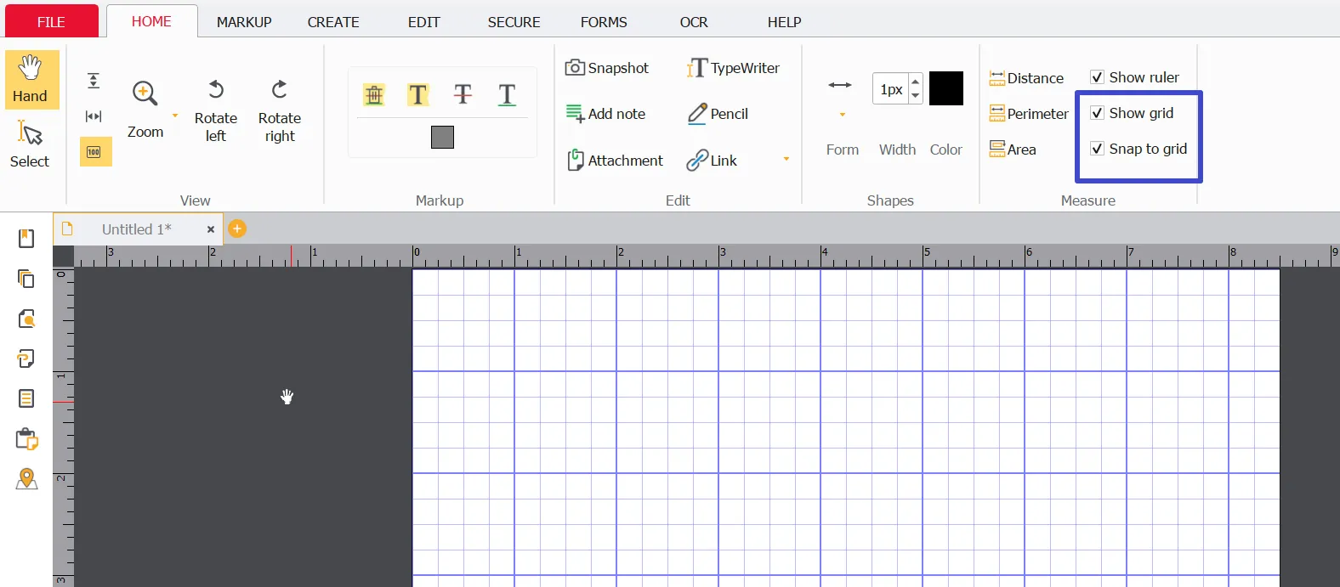
Task: Select the Pencil tool
Action: pyautogui.click(x=718, y=114)
